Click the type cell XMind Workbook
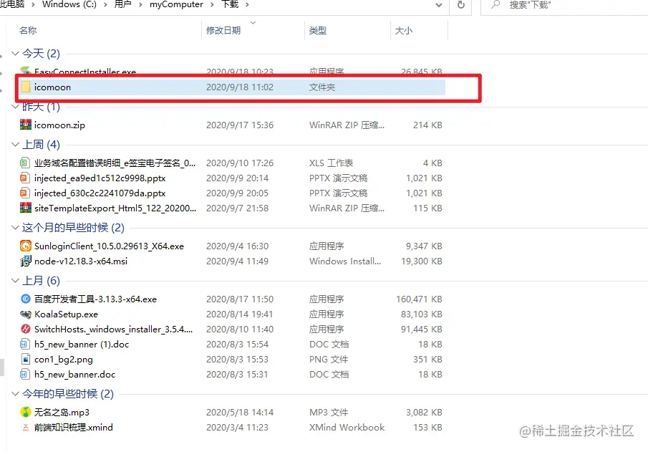Image resolution: width=648 pixels, height=452 pixels. click(347, 427)
